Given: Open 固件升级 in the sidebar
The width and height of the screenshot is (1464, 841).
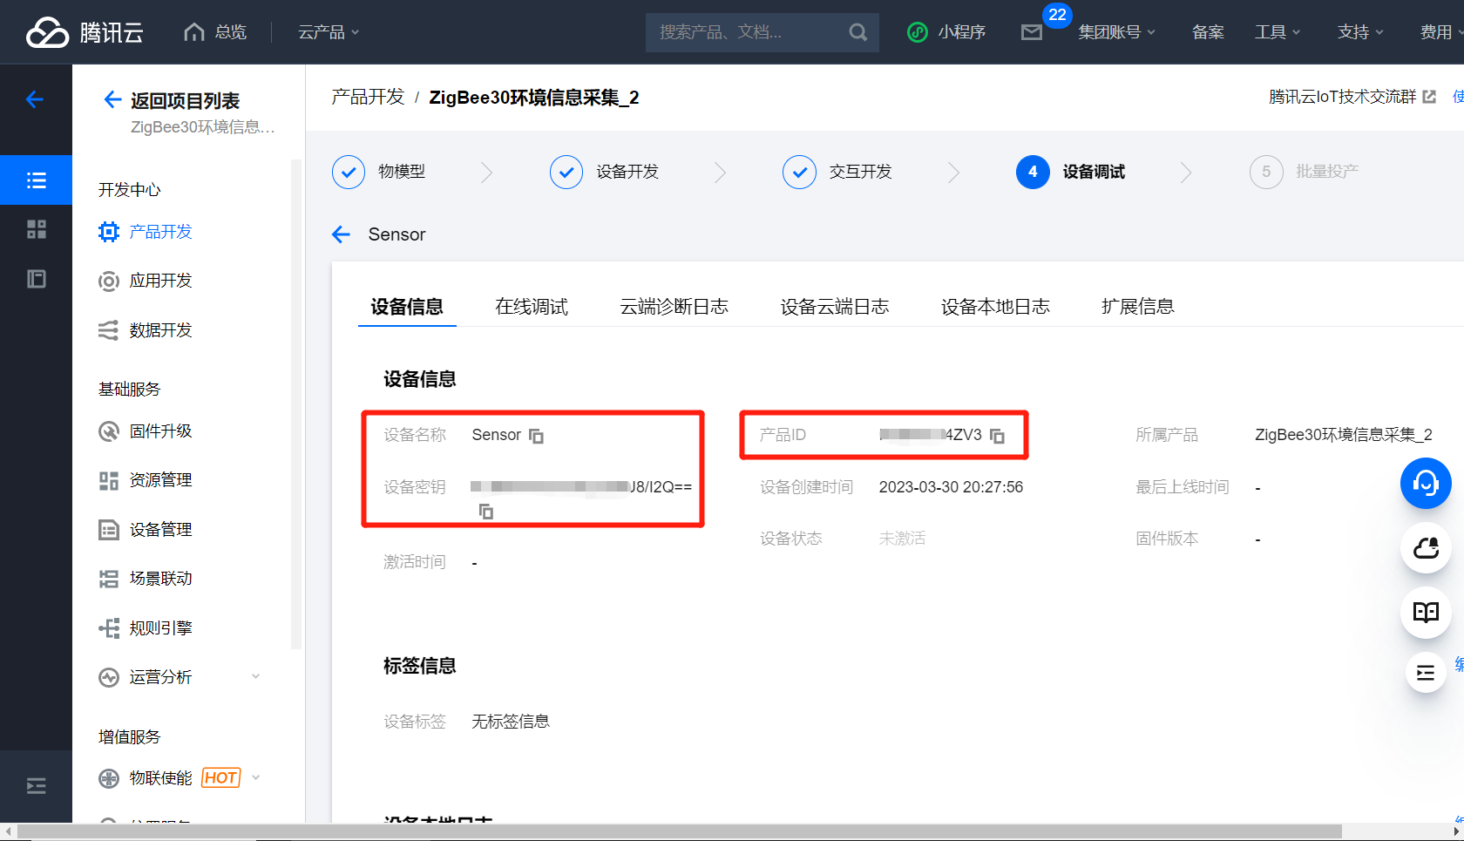Looking at the screenshot, I should pos(160,431).
